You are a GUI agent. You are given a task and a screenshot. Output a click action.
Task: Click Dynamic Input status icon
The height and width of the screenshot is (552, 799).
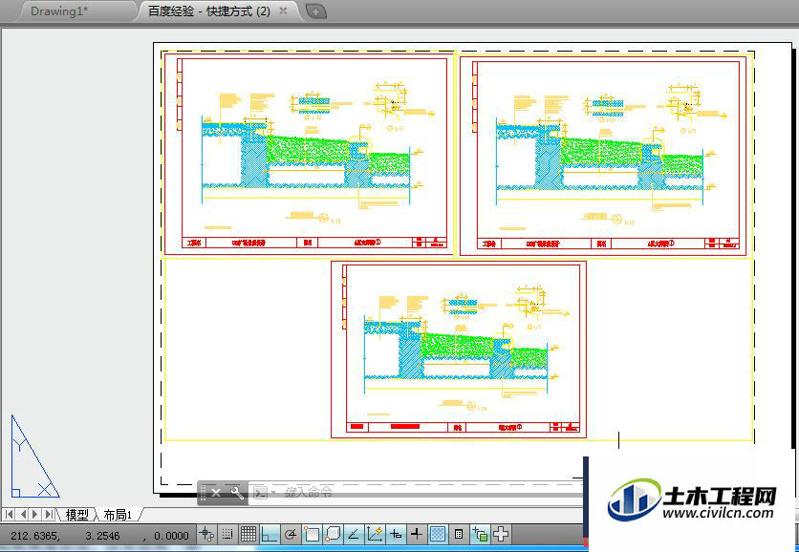click(x=396, y=534)
